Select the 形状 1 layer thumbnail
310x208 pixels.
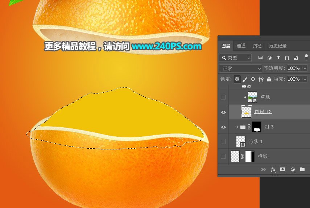241,141
